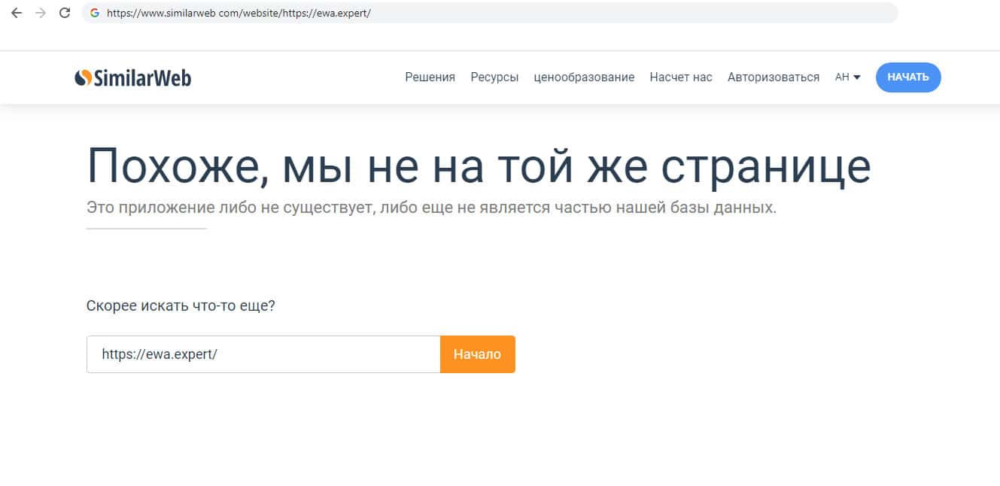Open the Ресурсы menu

pos(494,77)
